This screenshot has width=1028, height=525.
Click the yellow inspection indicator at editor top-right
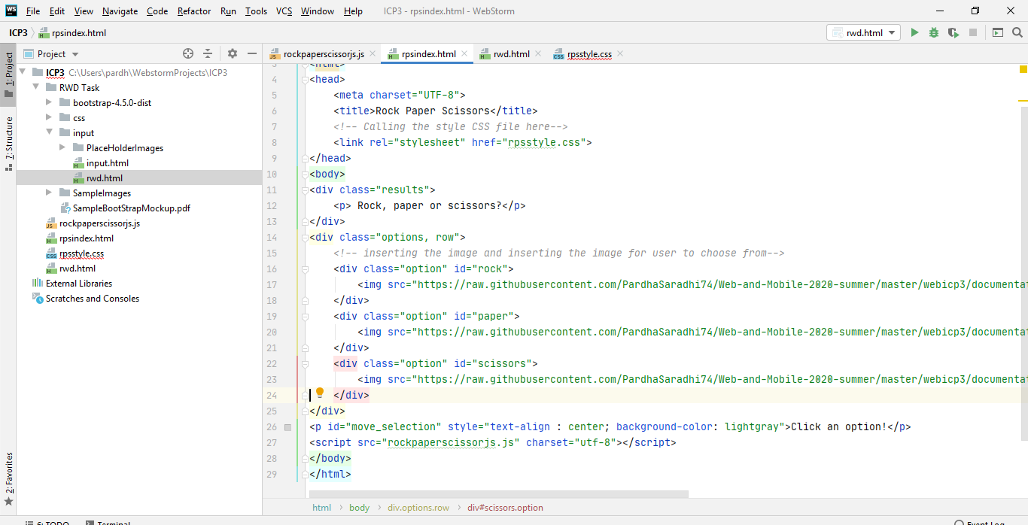pos(1023,69)
